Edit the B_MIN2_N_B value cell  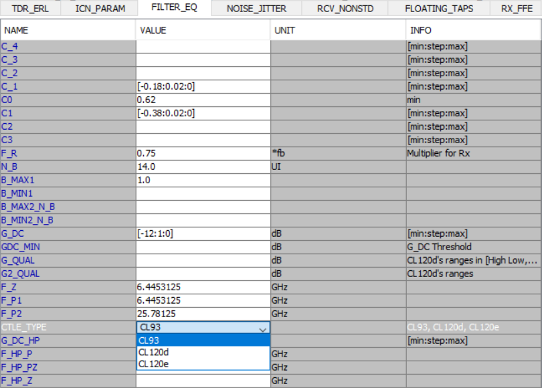click(203, 221)
